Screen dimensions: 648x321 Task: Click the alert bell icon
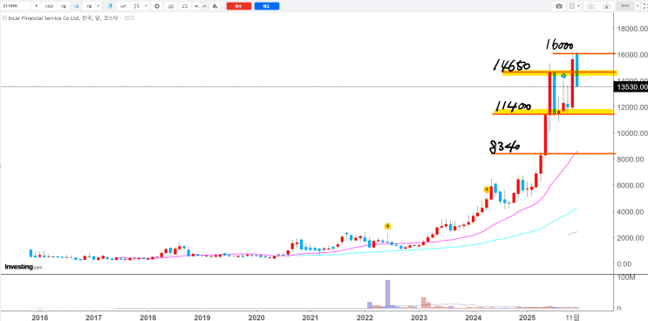click(x=215, y=6)
